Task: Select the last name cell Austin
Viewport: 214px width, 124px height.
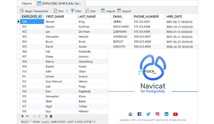Action: [94, 47]
